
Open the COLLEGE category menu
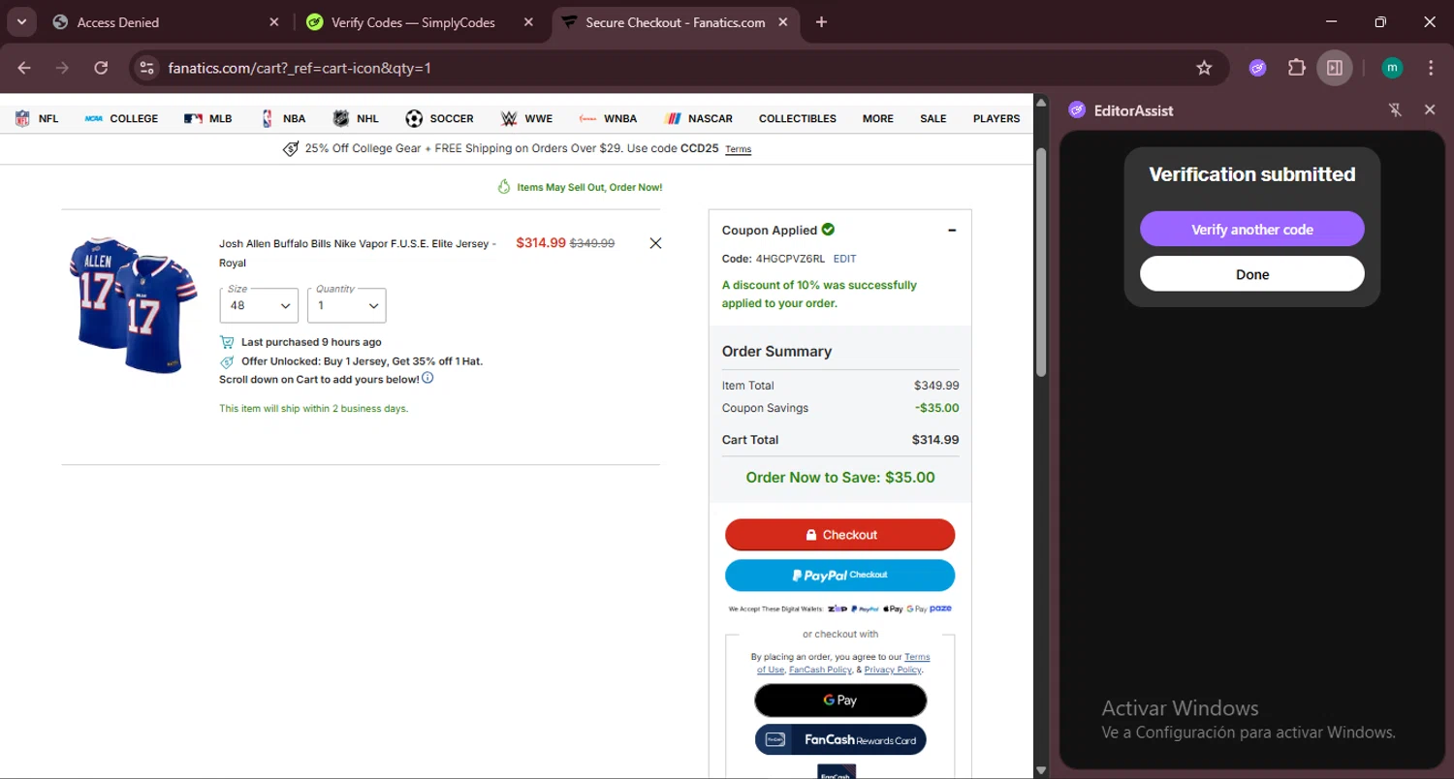click(121, 118)
